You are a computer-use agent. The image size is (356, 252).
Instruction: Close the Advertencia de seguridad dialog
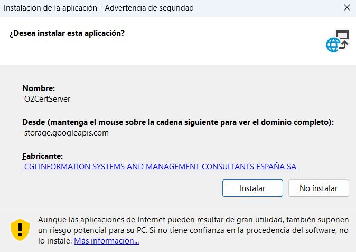(346, 7)
